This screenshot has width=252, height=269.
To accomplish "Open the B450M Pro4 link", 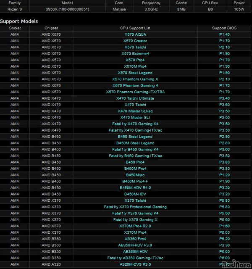I will point(135,169).
